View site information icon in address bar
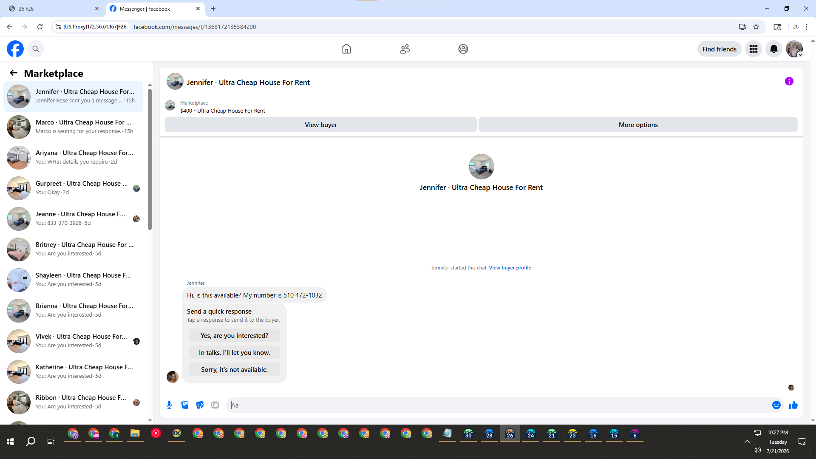This screenshot has width=816, height=459. pos(58,27)
